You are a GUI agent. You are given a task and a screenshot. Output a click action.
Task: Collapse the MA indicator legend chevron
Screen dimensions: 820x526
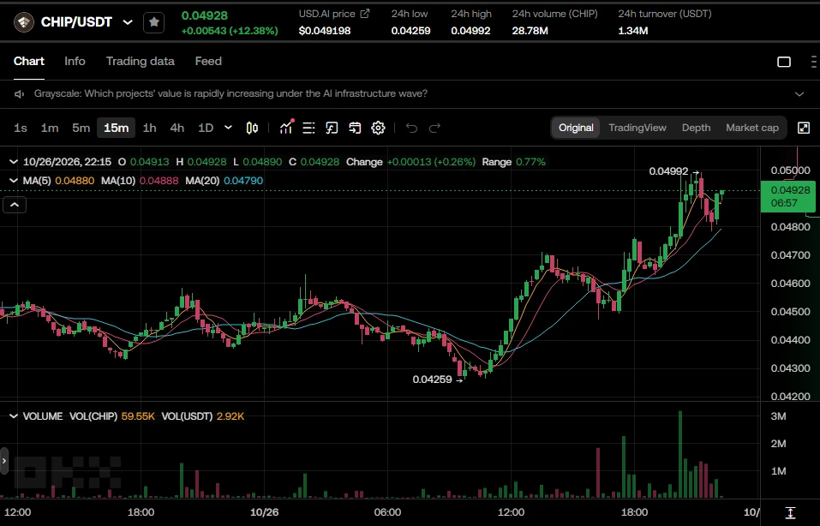point(14,181)
